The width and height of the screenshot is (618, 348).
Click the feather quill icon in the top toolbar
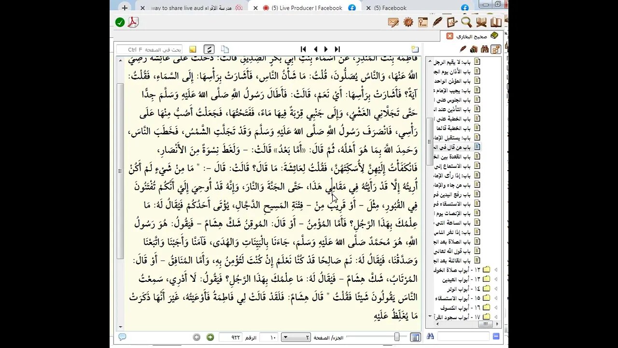tap(437, 22)
